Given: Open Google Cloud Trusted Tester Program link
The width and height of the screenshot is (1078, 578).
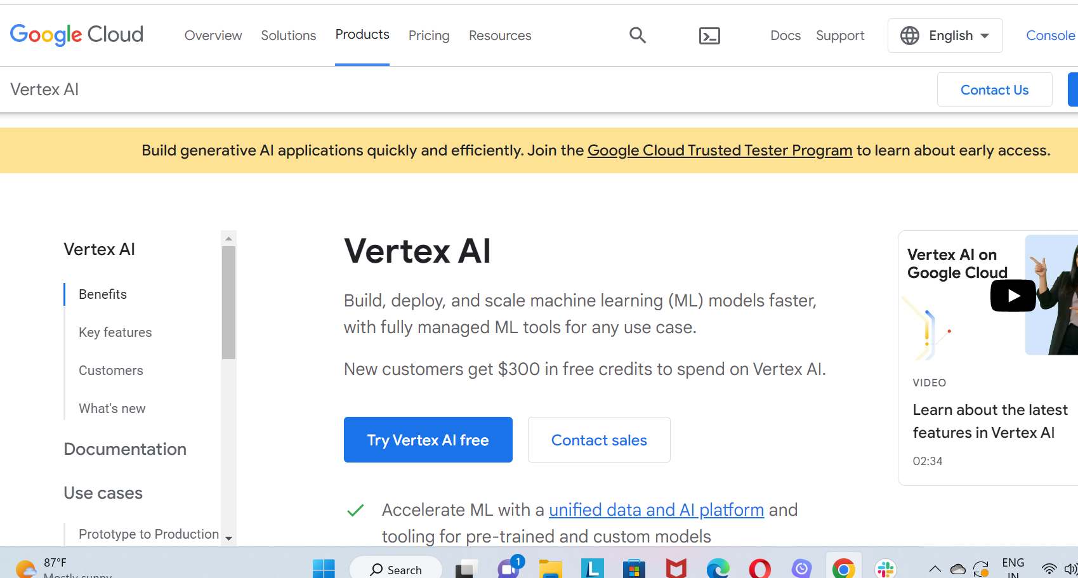Looking at the screenshot, I should tap(720, 150).
